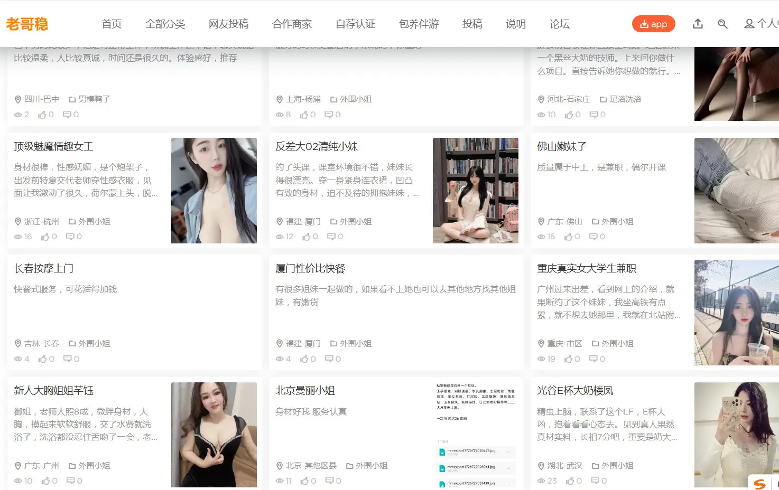Image resolution: width=779 pixels, height=490 pixels.
Task: Click the orange S floating widget icon
Action: pos(759,484)
